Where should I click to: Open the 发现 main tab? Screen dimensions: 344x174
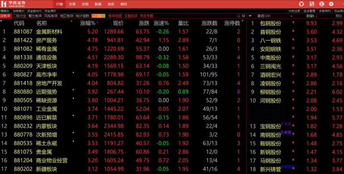coord(85,4)
